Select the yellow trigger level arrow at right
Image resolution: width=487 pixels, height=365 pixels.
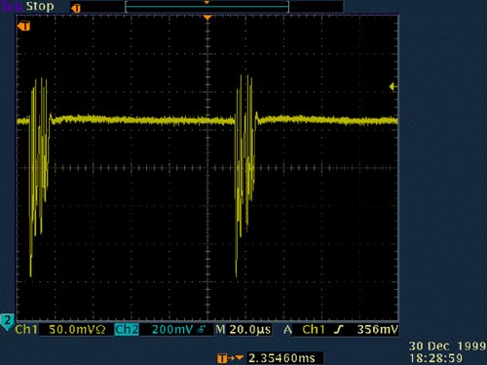point(393,87)
